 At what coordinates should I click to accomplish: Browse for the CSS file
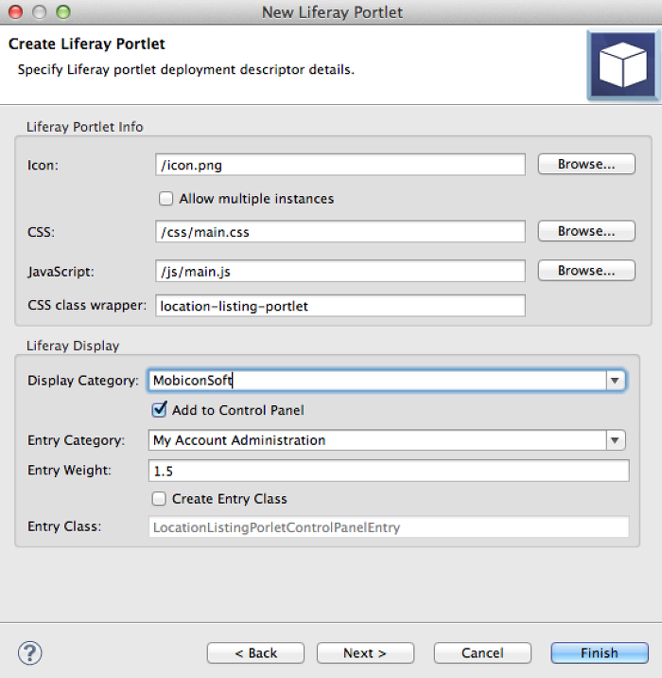(x=586, y=231)
